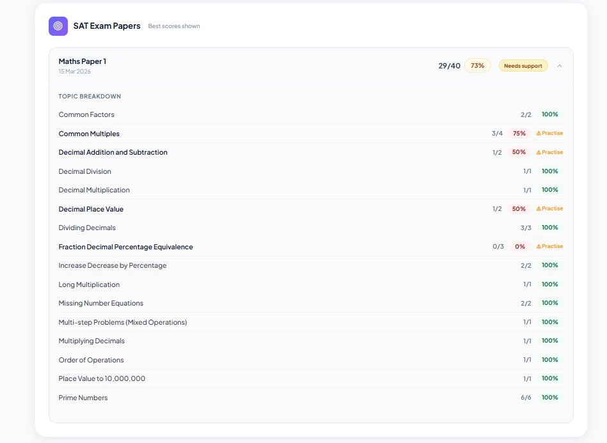Click the Maths Paper 1 title

pos(83,61)
